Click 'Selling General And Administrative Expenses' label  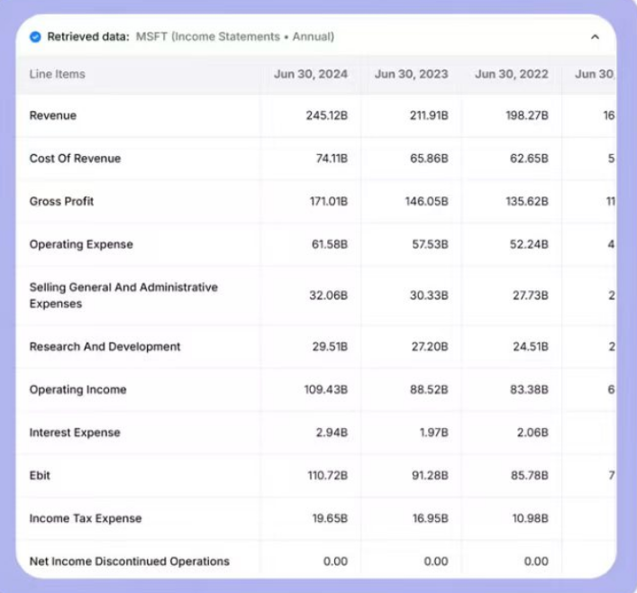click(x=123, y=296)
